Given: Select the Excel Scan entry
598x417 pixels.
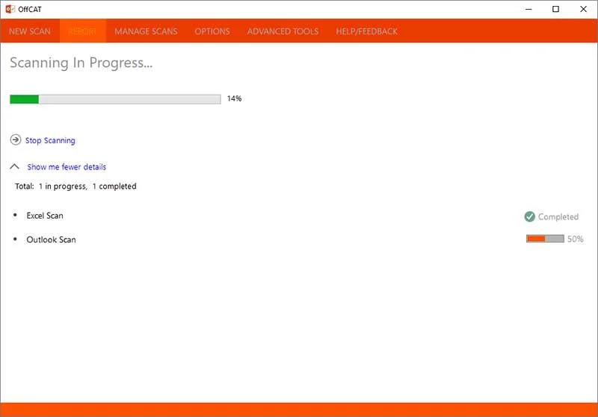Looking at the screenshot, I should coord(45,216).
